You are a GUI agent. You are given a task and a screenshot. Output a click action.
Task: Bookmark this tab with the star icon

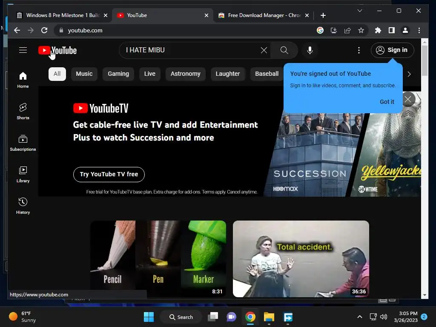[361, 30]
